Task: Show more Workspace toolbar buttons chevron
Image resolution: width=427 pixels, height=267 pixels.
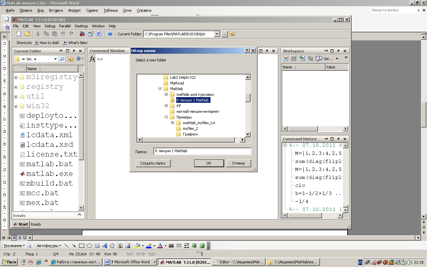Action: 346,58
